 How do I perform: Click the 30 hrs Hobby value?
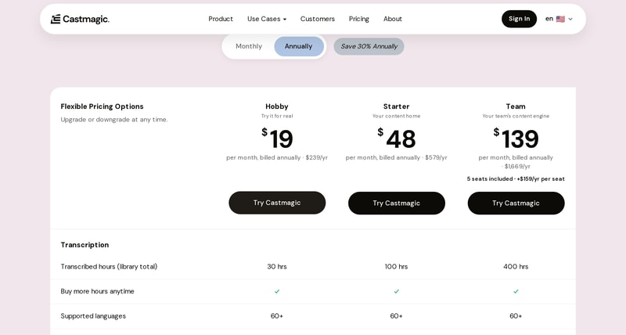[277, 267]
